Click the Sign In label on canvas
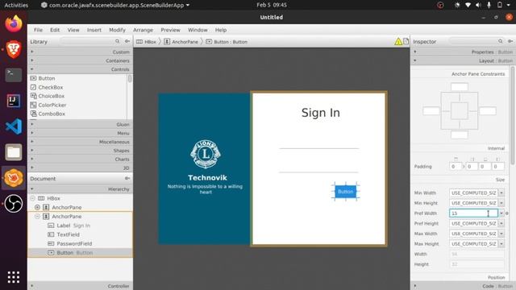This screenshot has width=516, height=290. point(321,113)
